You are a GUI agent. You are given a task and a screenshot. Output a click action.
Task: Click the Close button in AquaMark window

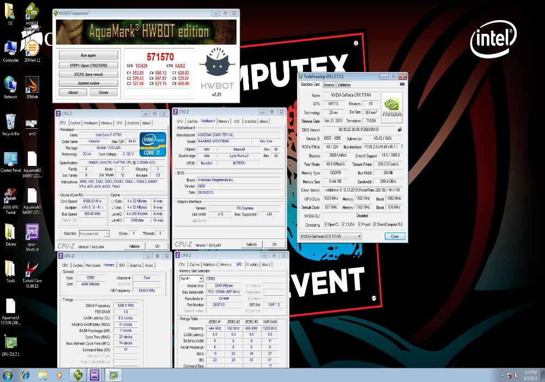pyautogui.click(x=104, y=93)
